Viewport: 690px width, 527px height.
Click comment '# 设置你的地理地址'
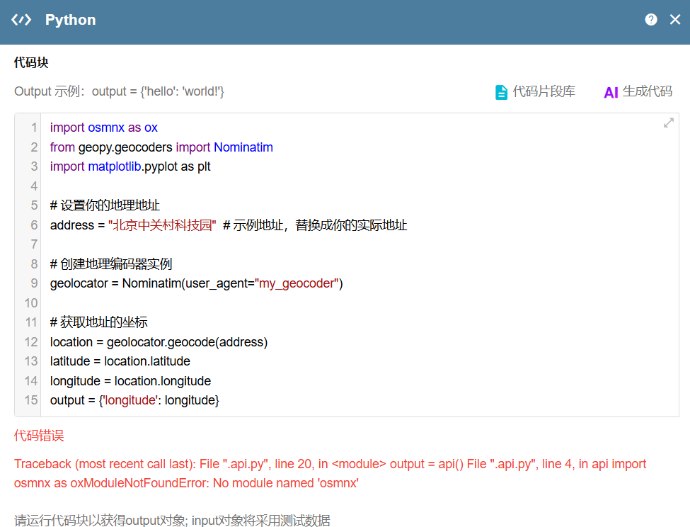click(105, 205)
